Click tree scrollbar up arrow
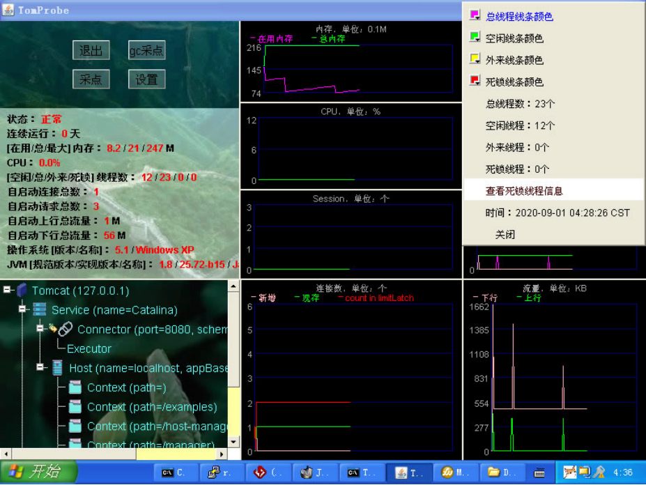The height and width of the screenshot is (485, 646). point(233,286)
